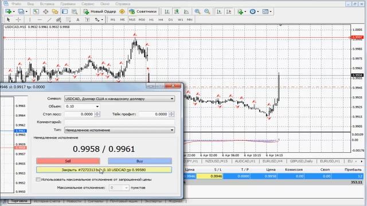Click the blue Buy button
The height and width of the screenshot is (206, 367).
tap(140, 161)
